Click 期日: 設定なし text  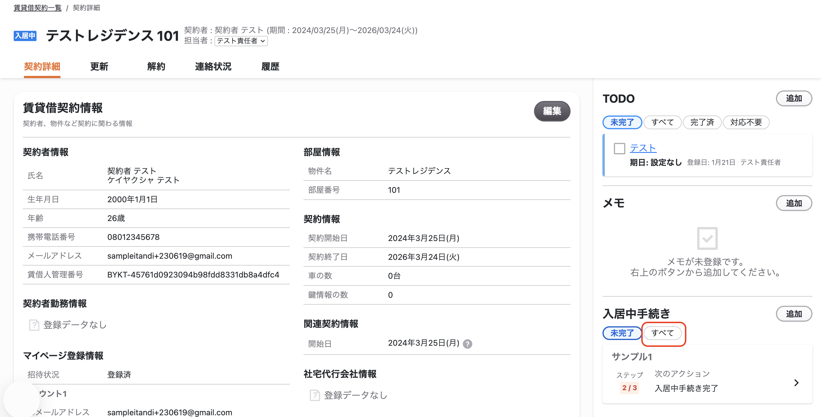(x=656, y=163)
